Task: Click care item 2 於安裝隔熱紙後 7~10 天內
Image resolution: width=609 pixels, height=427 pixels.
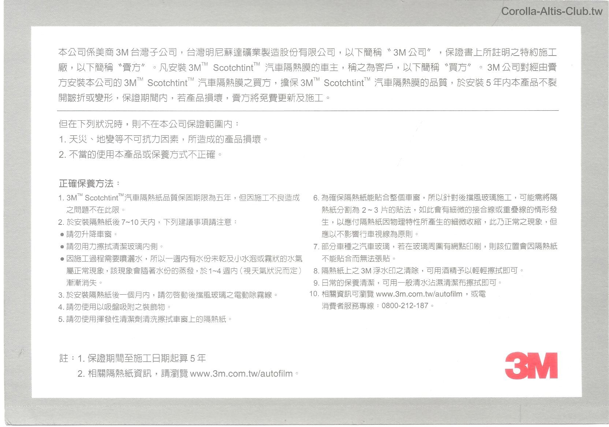Action: (x=148, y=222)
